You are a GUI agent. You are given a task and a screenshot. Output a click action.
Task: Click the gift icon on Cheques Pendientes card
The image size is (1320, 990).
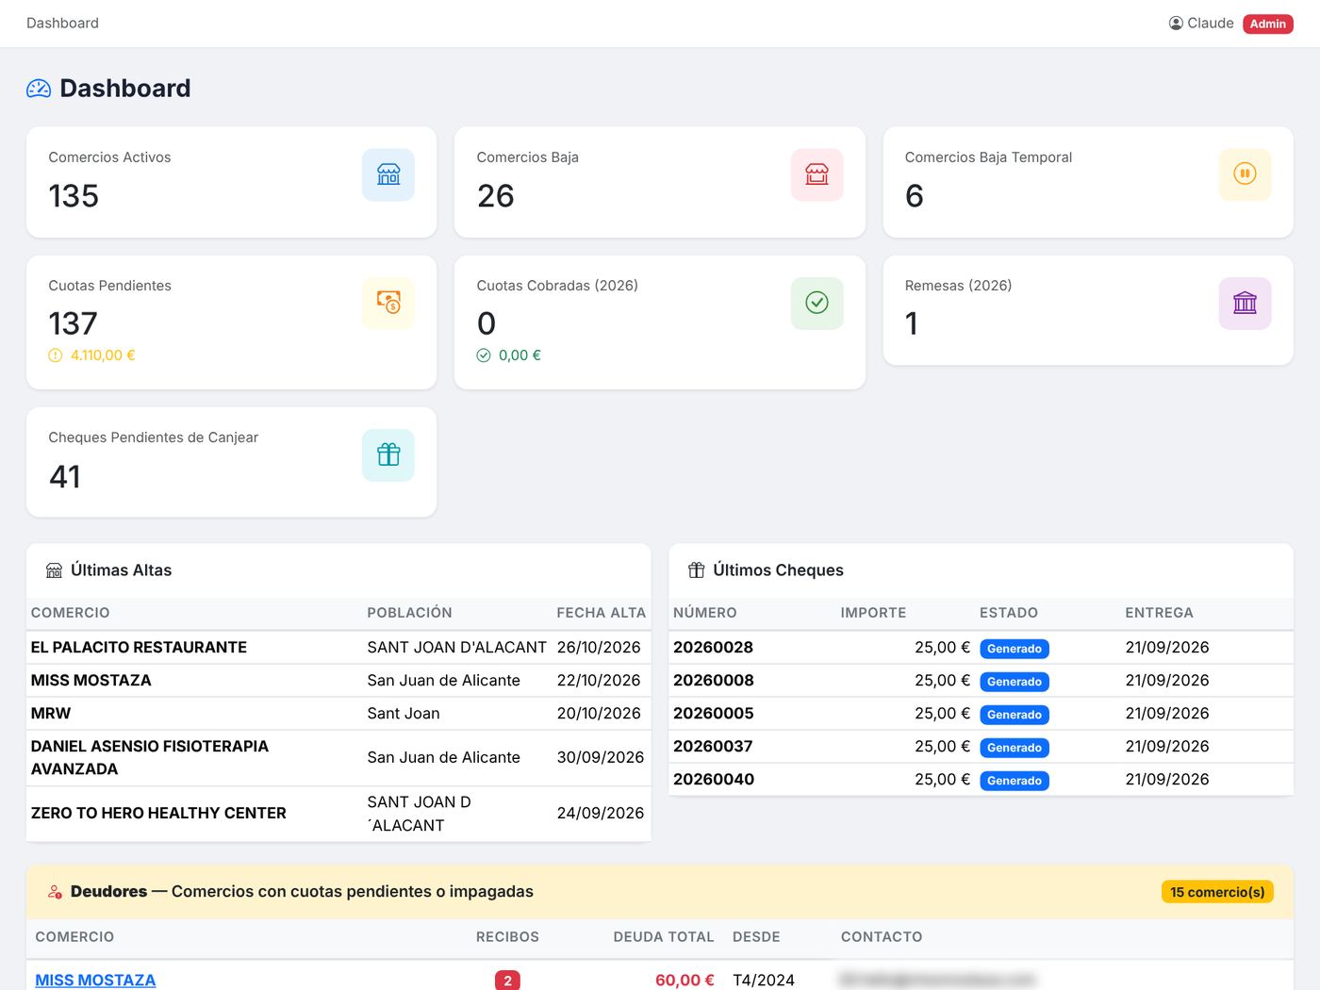click(388, 454)
